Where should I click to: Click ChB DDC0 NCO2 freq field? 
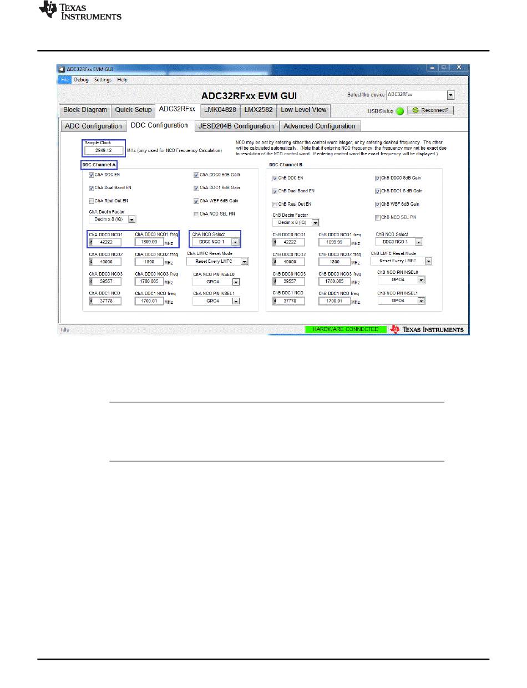click(334, 262)
